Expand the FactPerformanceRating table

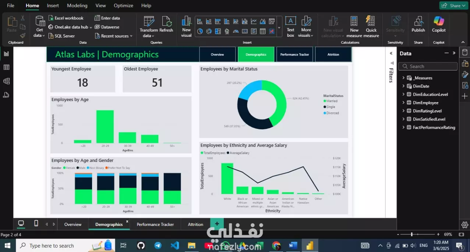point(403,127)
